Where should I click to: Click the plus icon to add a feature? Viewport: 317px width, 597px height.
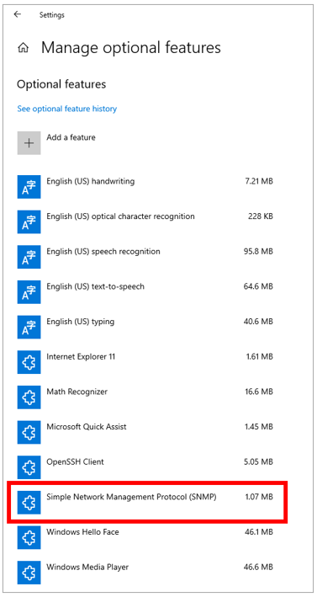pos(29,143)
